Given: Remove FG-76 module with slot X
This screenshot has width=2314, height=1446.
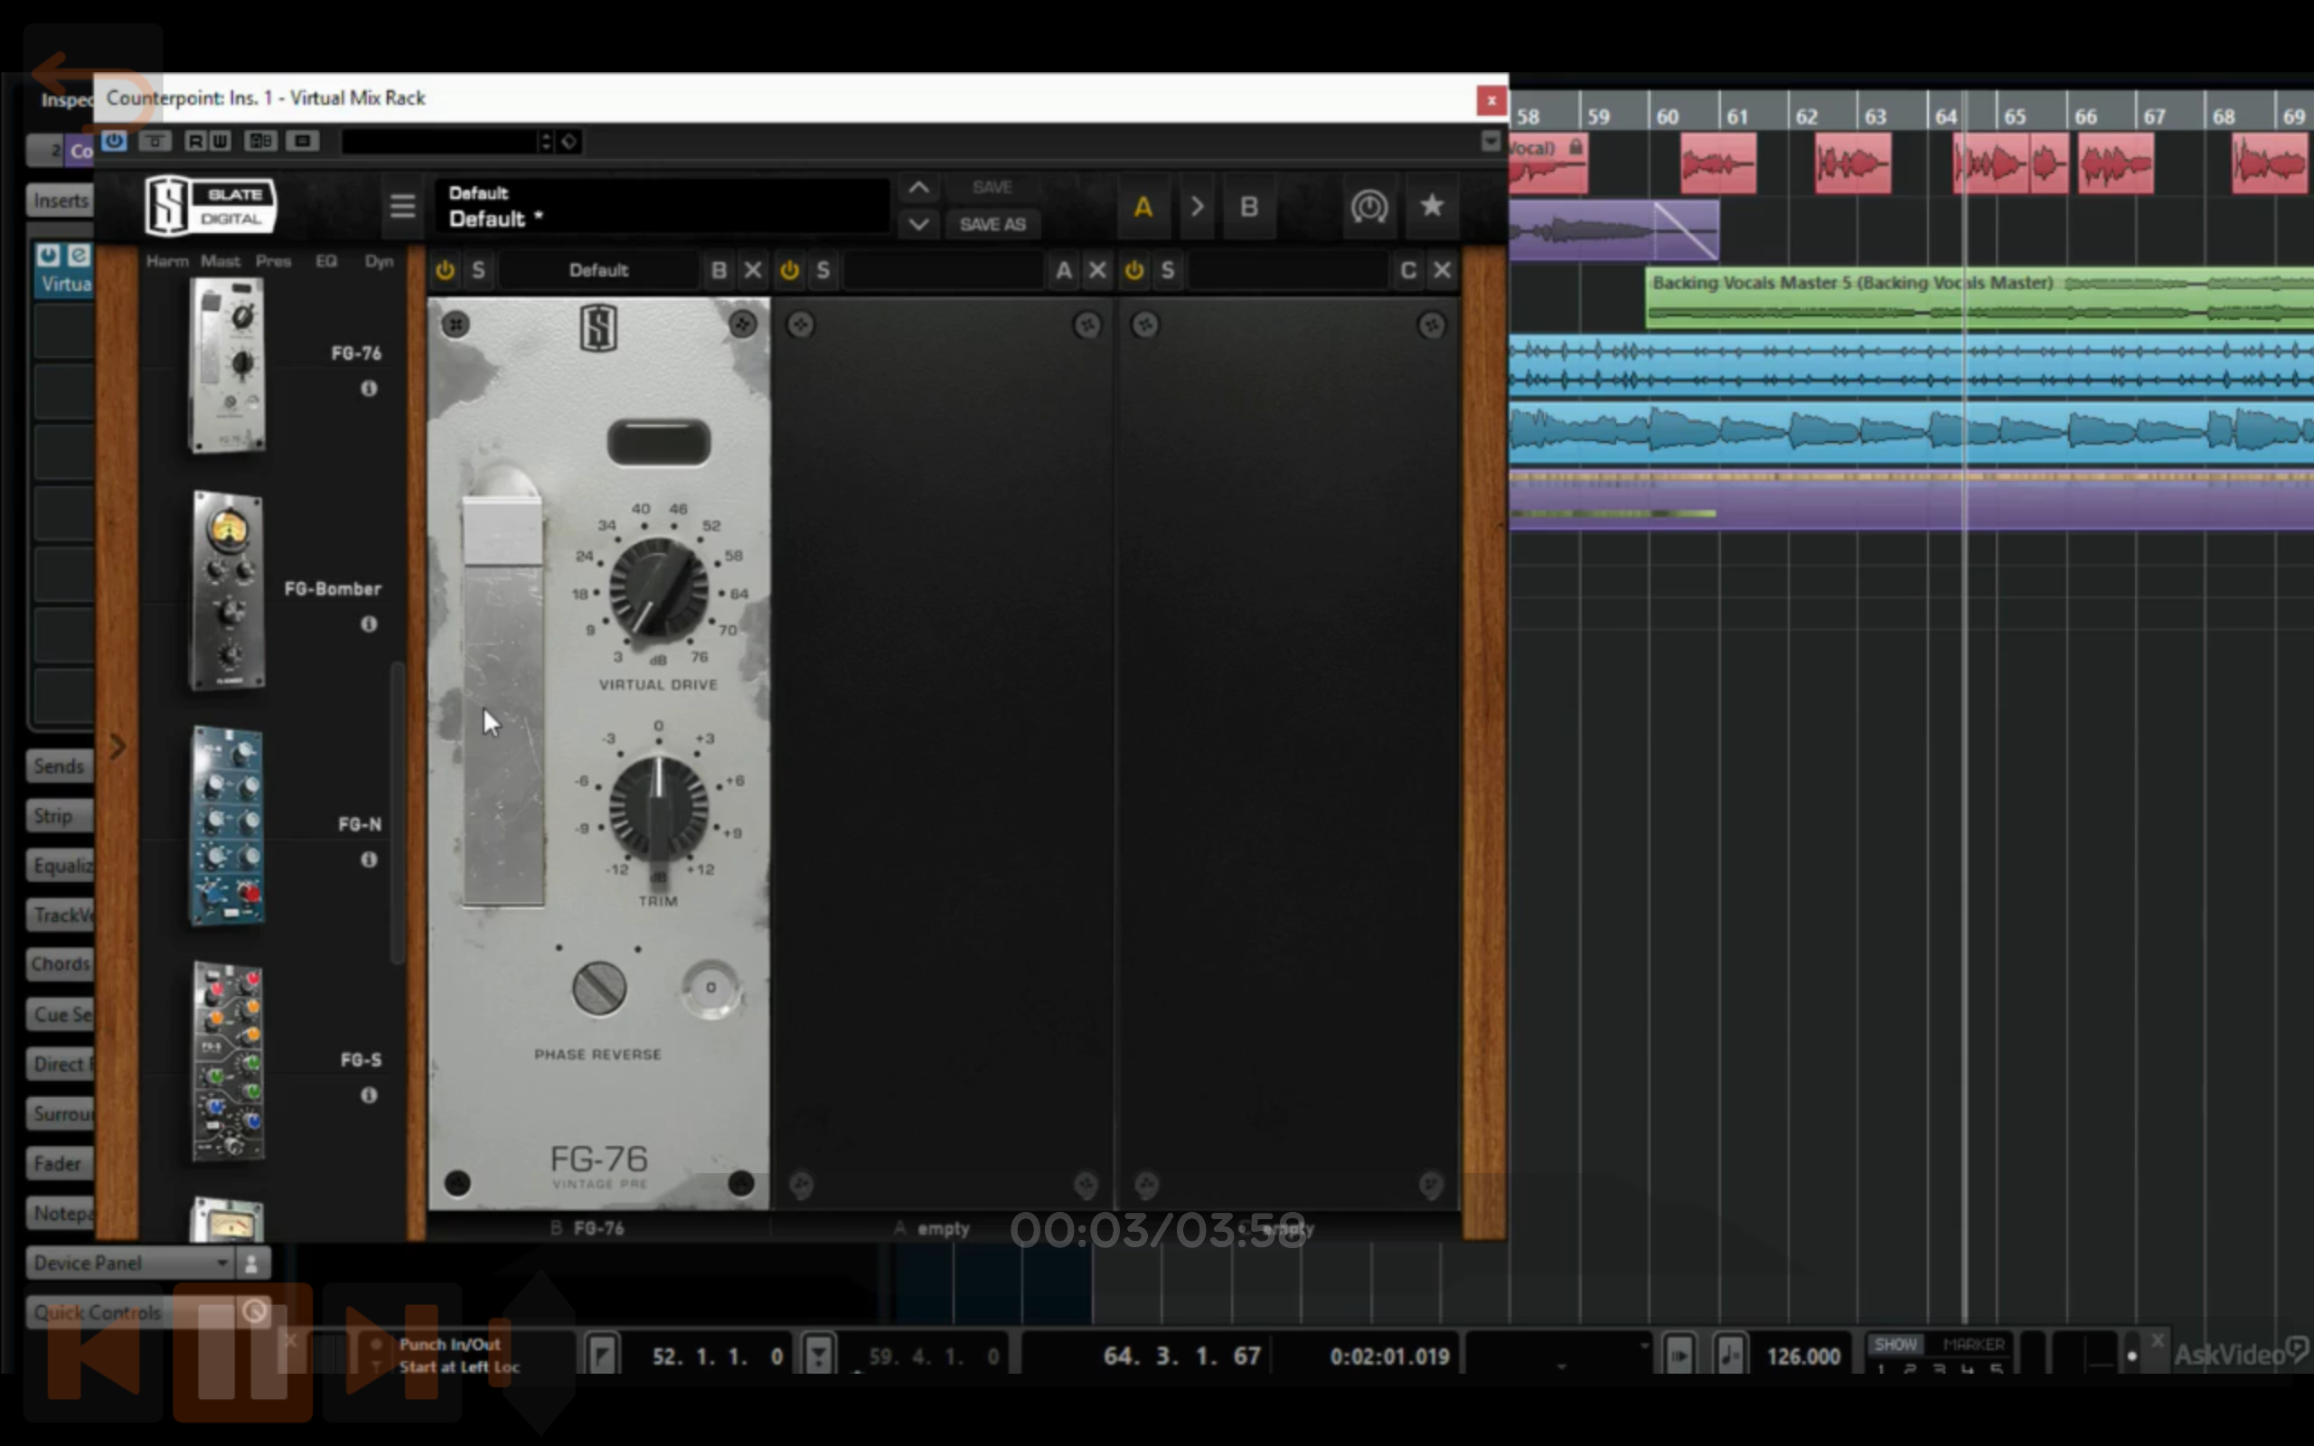Looking at the screenshot, I should 754,270.
